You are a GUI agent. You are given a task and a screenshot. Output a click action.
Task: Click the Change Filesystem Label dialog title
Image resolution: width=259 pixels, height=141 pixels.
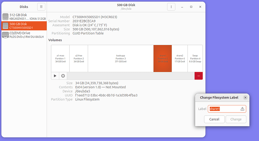[x=219, y=98]
